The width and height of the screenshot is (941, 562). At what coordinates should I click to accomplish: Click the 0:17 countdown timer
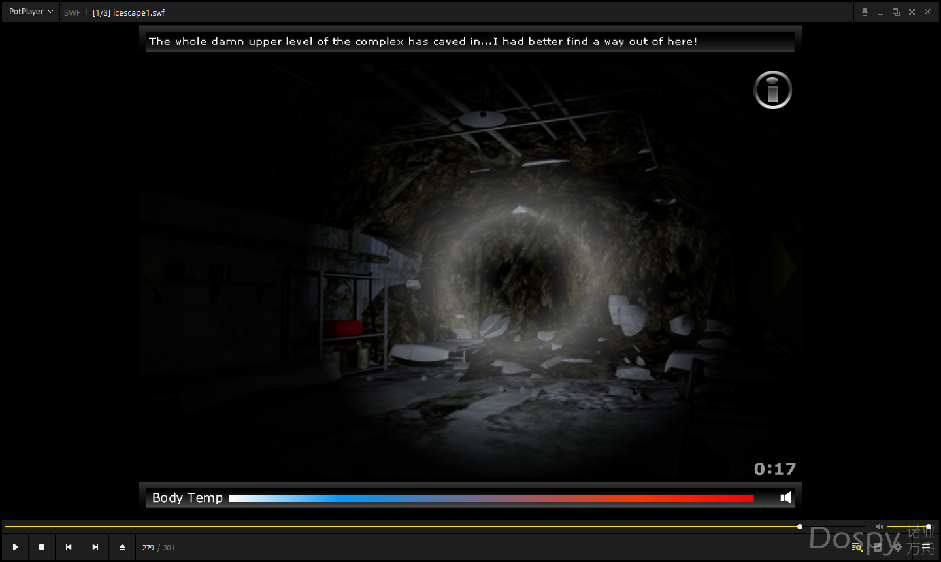(775, 469)
